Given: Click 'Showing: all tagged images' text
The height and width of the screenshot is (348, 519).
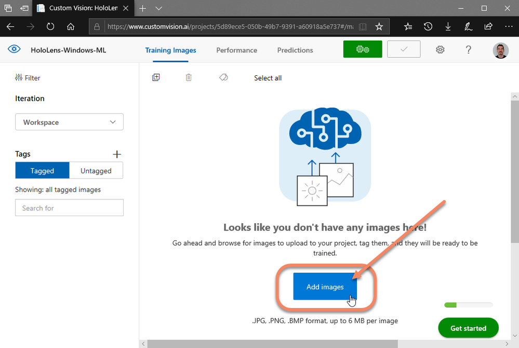Looking at the screenshot, I should (x=58, y=190).
